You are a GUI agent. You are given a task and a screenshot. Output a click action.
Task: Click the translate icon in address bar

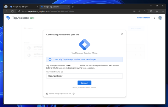tap(134, 11)
